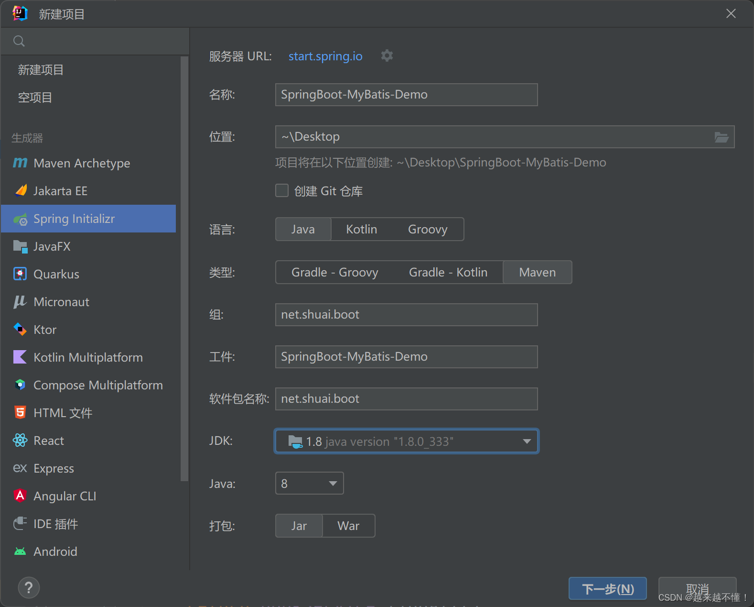This screenshot has width=754, height=607.
Task: Select the HTML file entry
Action: tap(89, 413)
